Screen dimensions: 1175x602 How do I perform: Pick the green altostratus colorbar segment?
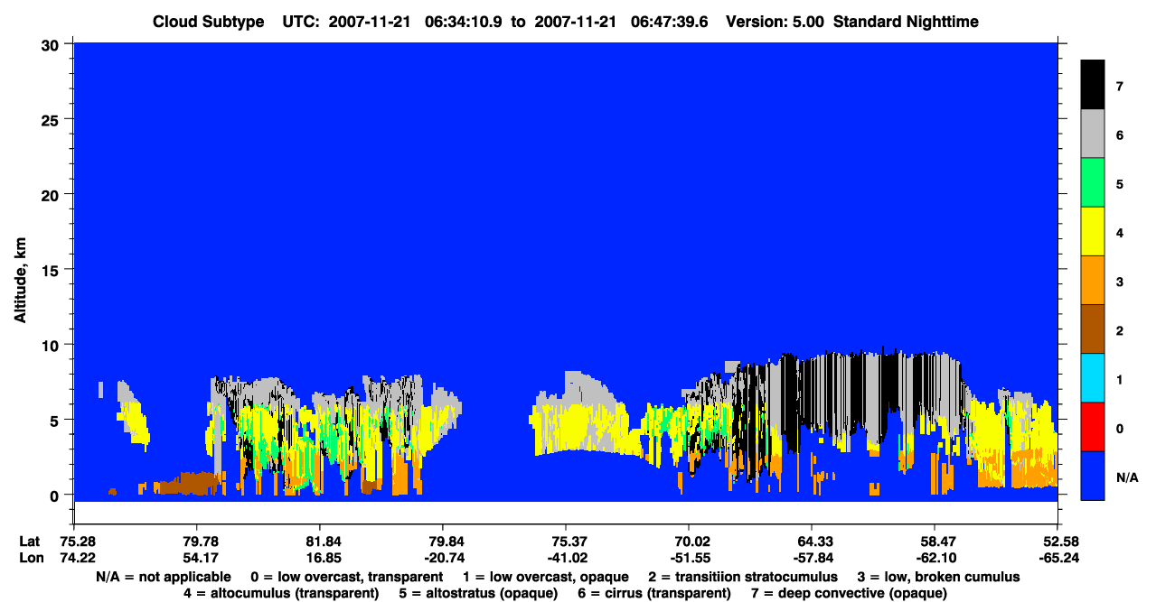pyautogui.click(x=1093, y=183)
